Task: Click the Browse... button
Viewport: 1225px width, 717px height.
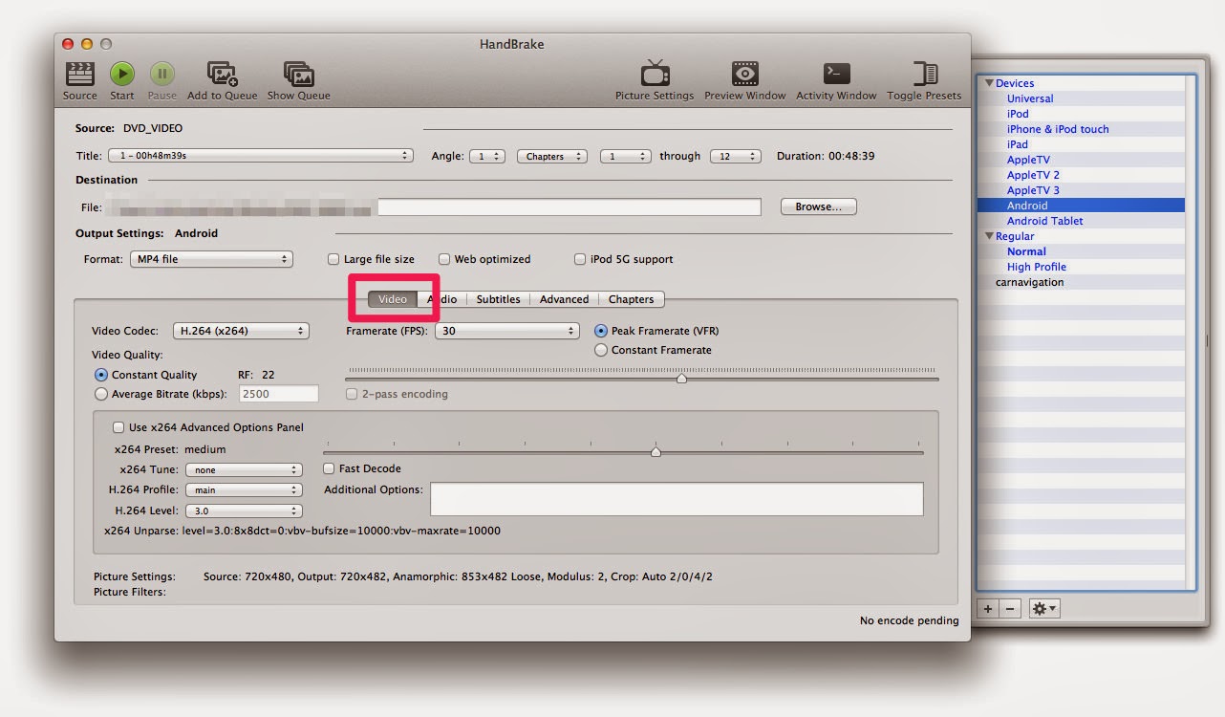Action: tap(819, 206)
